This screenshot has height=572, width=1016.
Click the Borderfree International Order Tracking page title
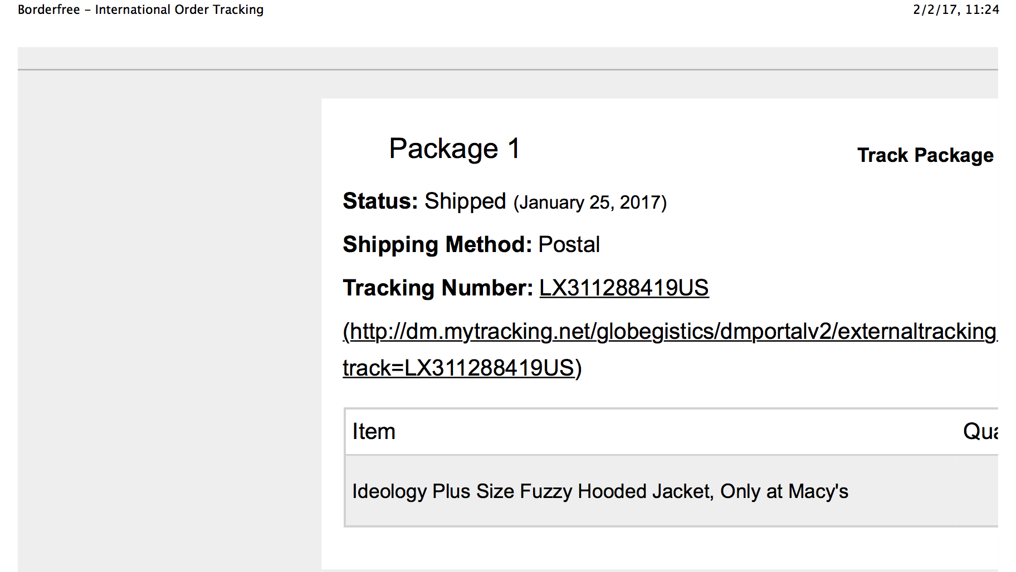pyautogui.click(x=140, y=9)
